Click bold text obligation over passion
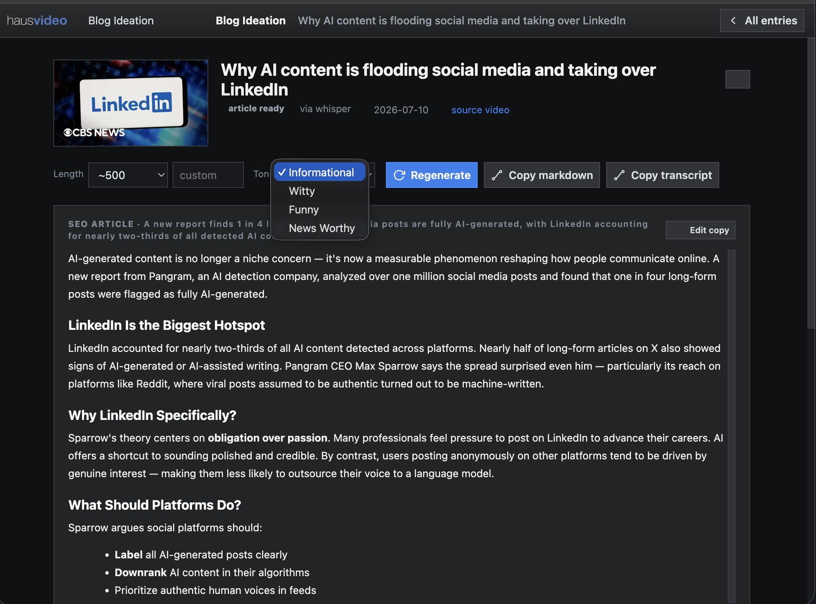 267,438
